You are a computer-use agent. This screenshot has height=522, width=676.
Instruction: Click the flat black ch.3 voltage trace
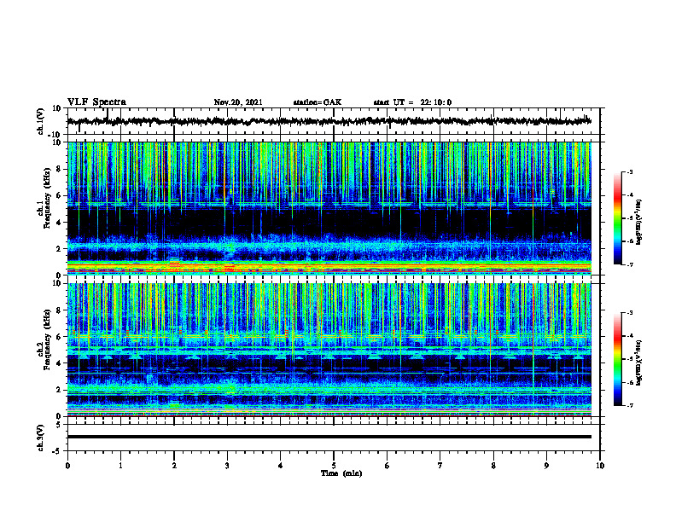[x=329, y=437]
